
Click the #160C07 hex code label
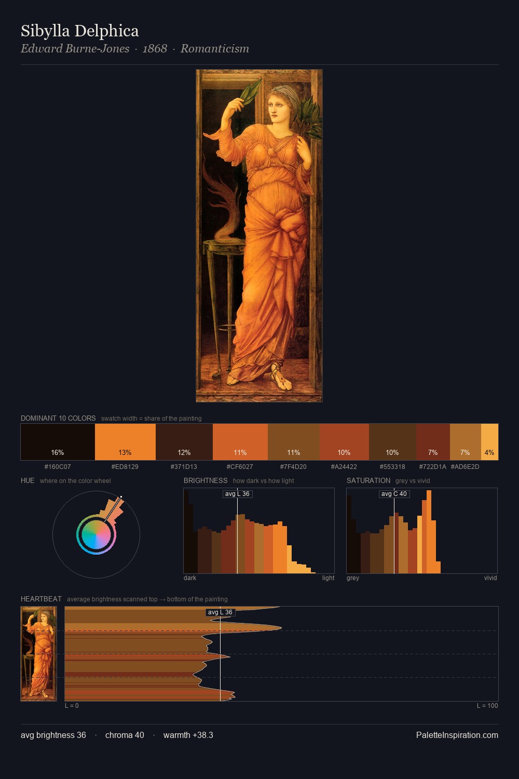point(58,467)
